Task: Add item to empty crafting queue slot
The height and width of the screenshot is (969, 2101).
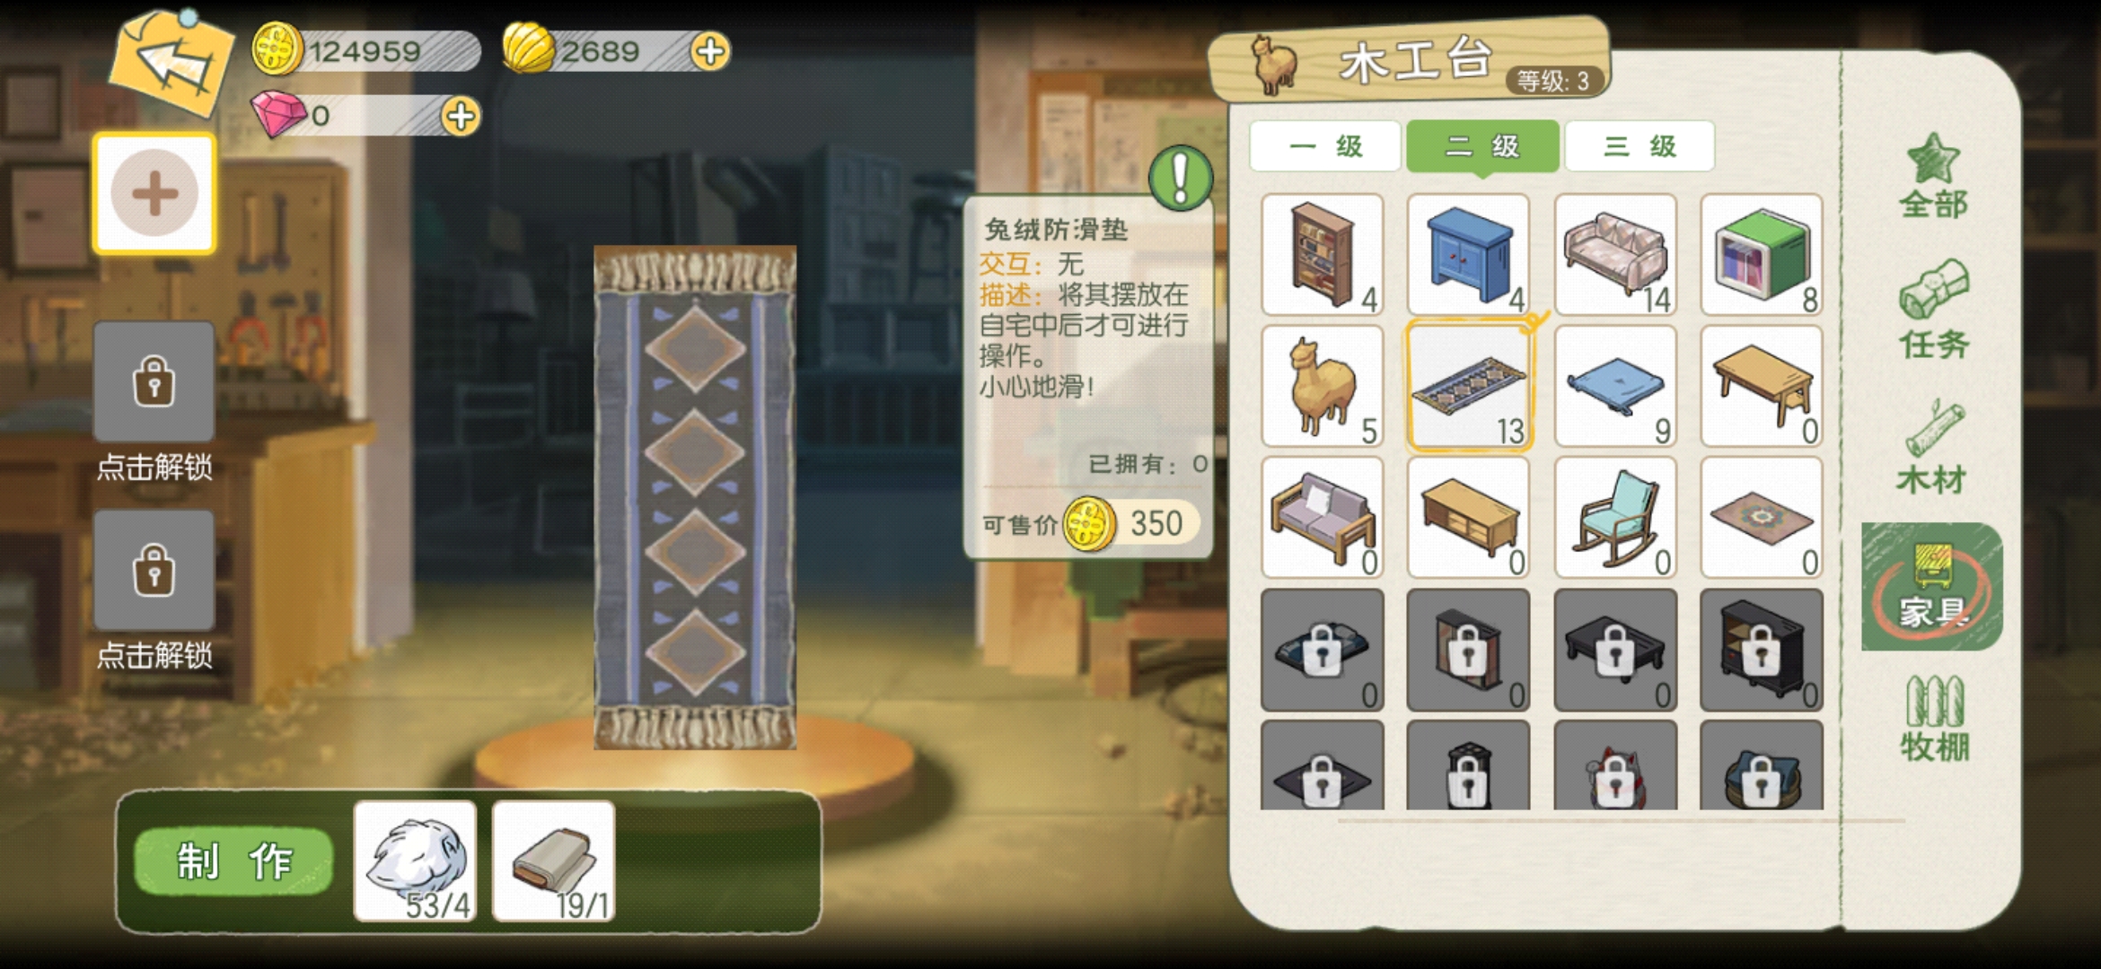Action: [154, 193]
